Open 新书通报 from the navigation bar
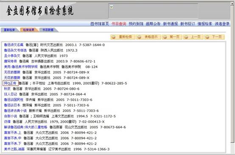Image resolution: width=235 pixels, height=155 pixels. click(171, 24)
